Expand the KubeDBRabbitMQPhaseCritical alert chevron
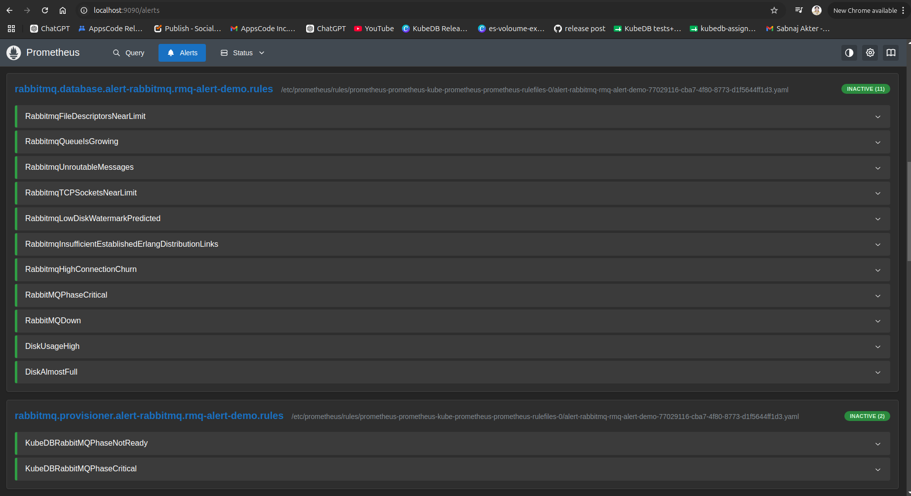The image size is (911, 496). pos(878,469)
